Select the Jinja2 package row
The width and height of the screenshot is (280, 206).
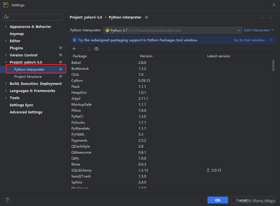coord(171,98)
